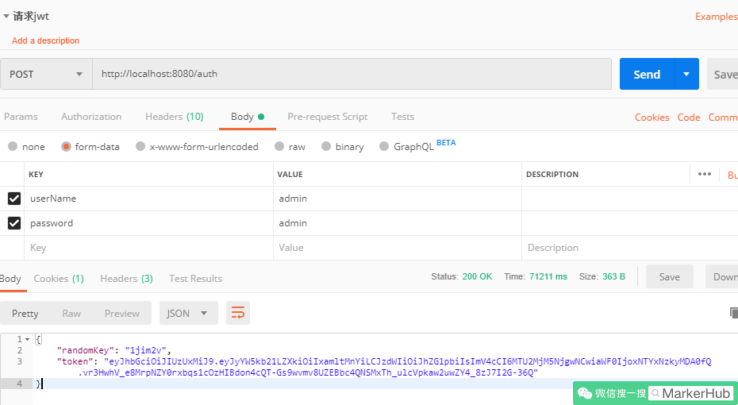Switch to Raw response view
738x405 pixels.
[x=71, y=313]
